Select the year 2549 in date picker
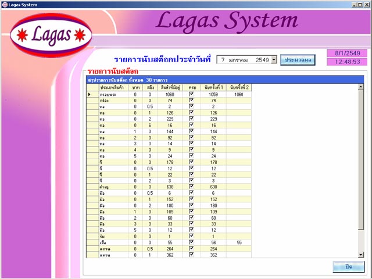Image resolution: width=372 pixels, height=279 pixels. (262, 60)
